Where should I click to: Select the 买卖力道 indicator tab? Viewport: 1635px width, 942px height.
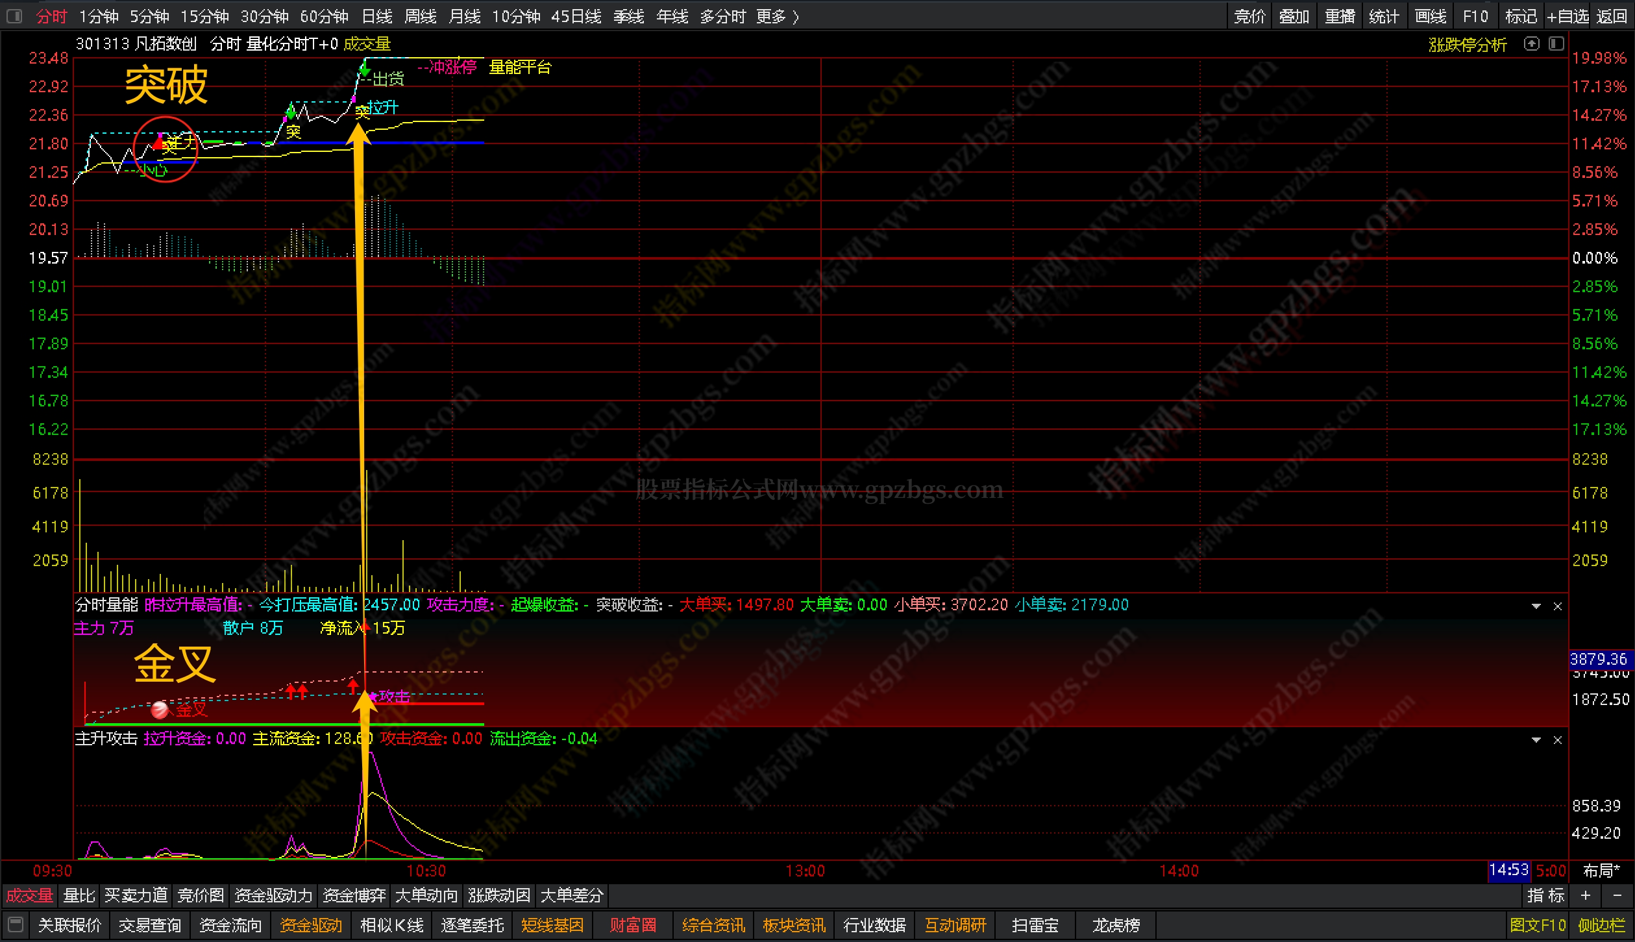coord(136,896)
